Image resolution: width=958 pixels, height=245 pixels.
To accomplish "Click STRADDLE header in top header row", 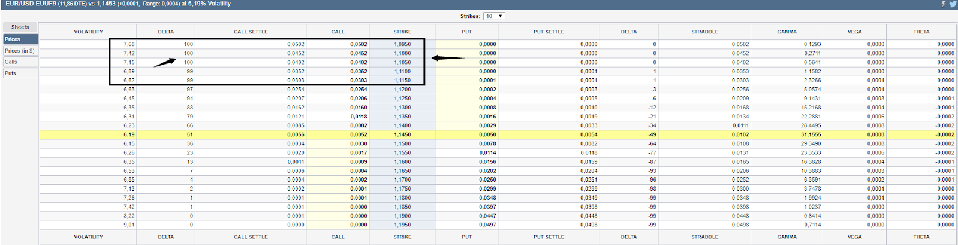I will [x=704, y=32].
